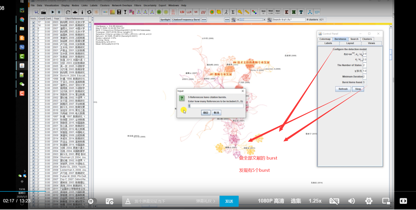This screenshot has width=416, height=210.
Task: Toggle visibility checkbox for Butler DL 2004 row
Action: [33, 167]
